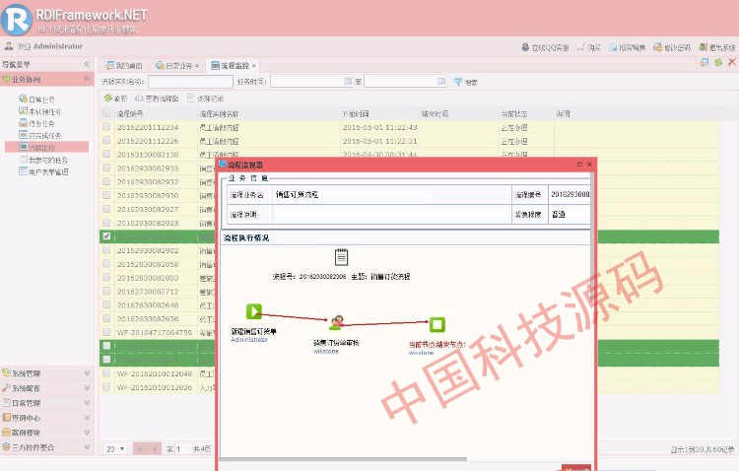Collapse the highlighted top sidebar accordion section

[x=87, y=79]
